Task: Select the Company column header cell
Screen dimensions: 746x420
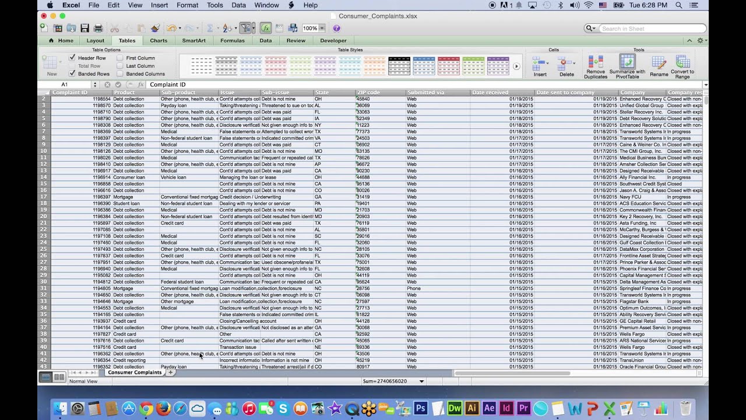Action: pos(642,92)
